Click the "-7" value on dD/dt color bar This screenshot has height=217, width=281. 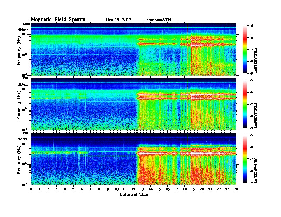[251, 104]
